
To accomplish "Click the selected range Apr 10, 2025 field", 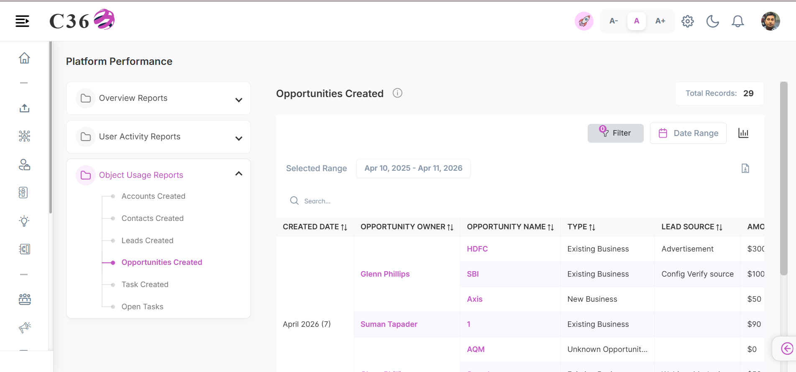I will point(413,168).
